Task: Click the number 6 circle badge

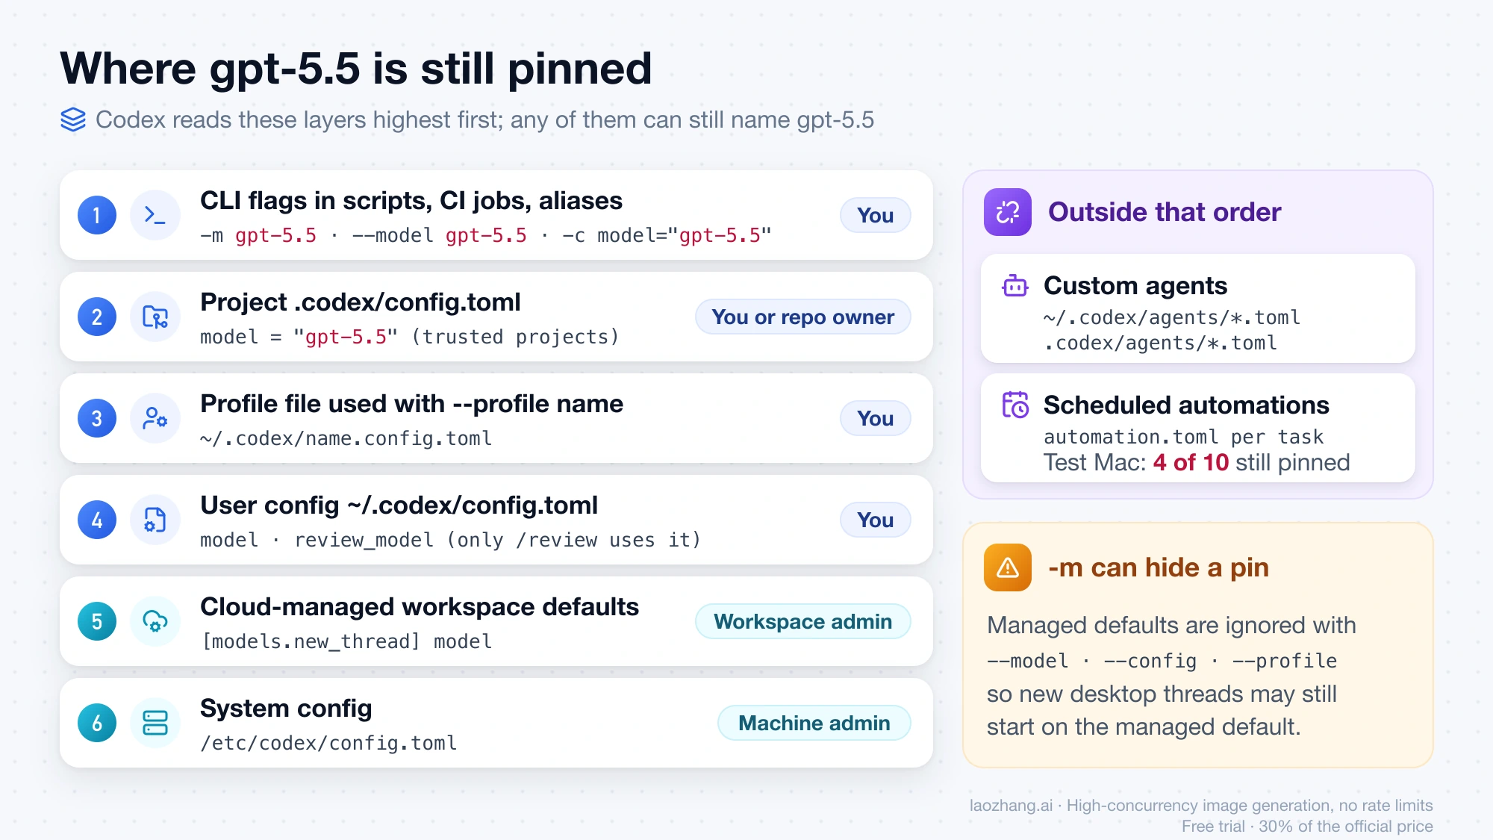Action: tap(97, 723)
